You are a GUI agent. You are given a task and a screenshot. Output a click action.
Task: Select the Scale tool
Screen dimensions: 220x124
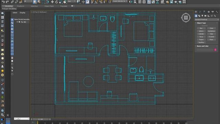click(x=60, y=2)
